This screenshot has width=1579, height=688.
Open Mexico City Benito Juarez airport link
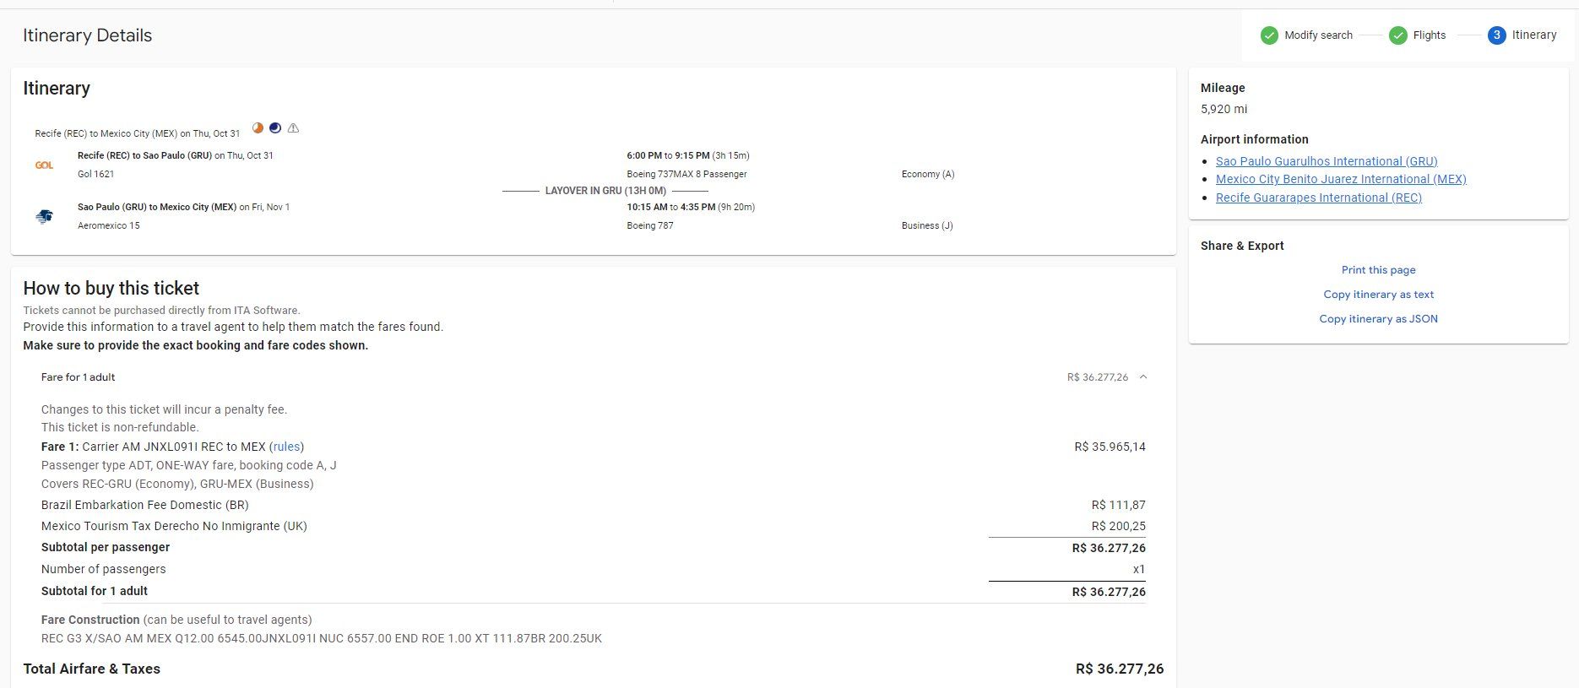(1340, 179)
